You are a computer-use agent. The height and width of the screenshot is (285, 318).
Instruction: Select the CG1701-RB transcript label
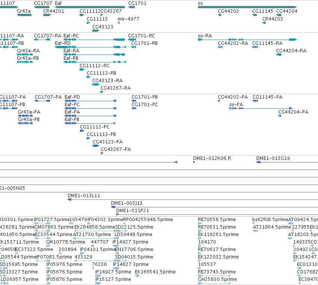(144, 43)
